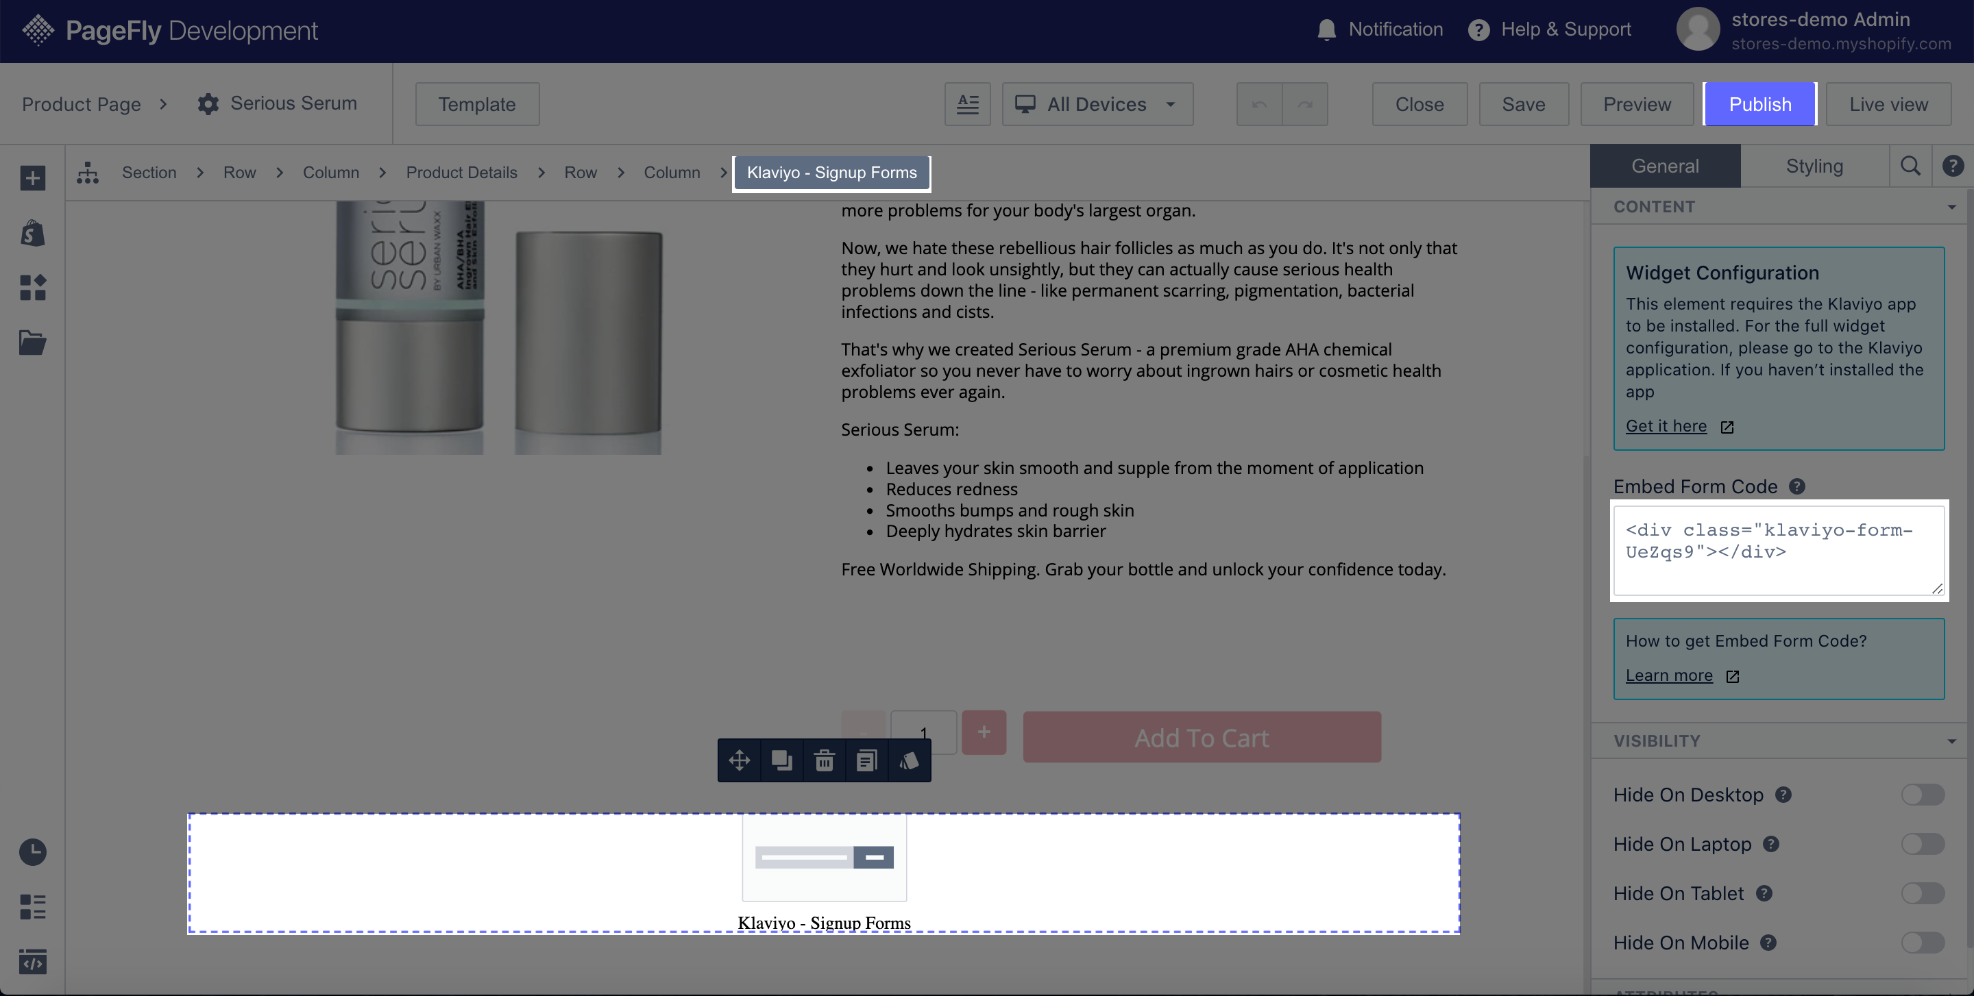Click the Template button
Screen dimensions: 1974x996
pos(476,104)
